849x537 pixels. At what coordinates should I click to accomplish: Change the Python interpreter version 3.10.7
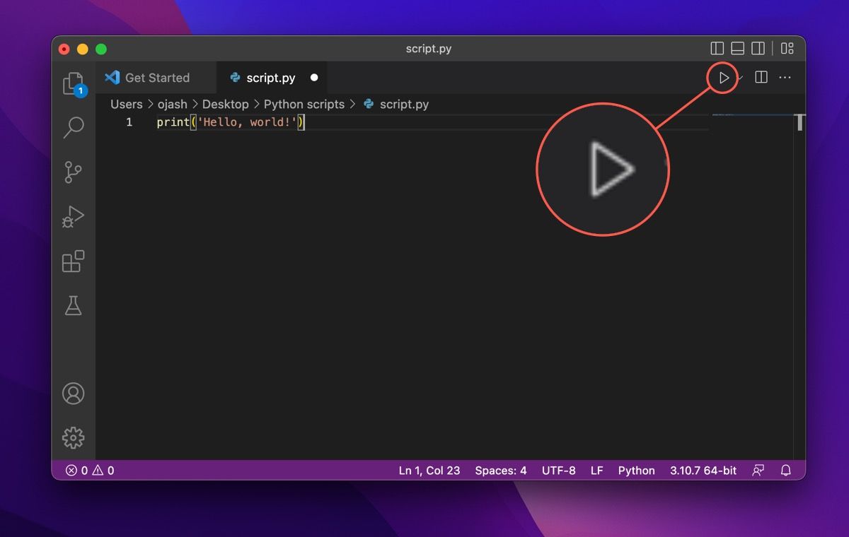click(703, 470)
